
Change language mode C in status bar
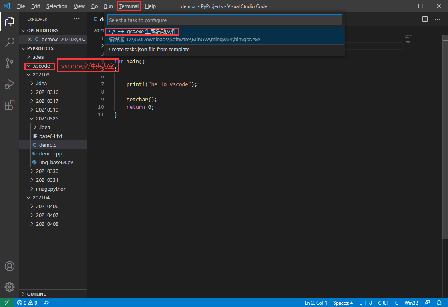[396, 303]
